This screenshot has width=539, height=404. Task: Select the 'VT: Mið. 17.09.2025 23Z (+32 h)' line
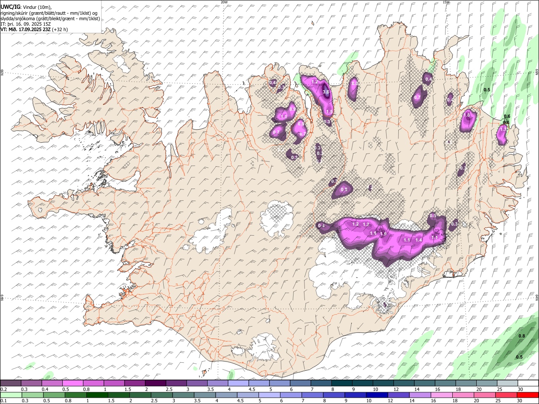point(34,29)
